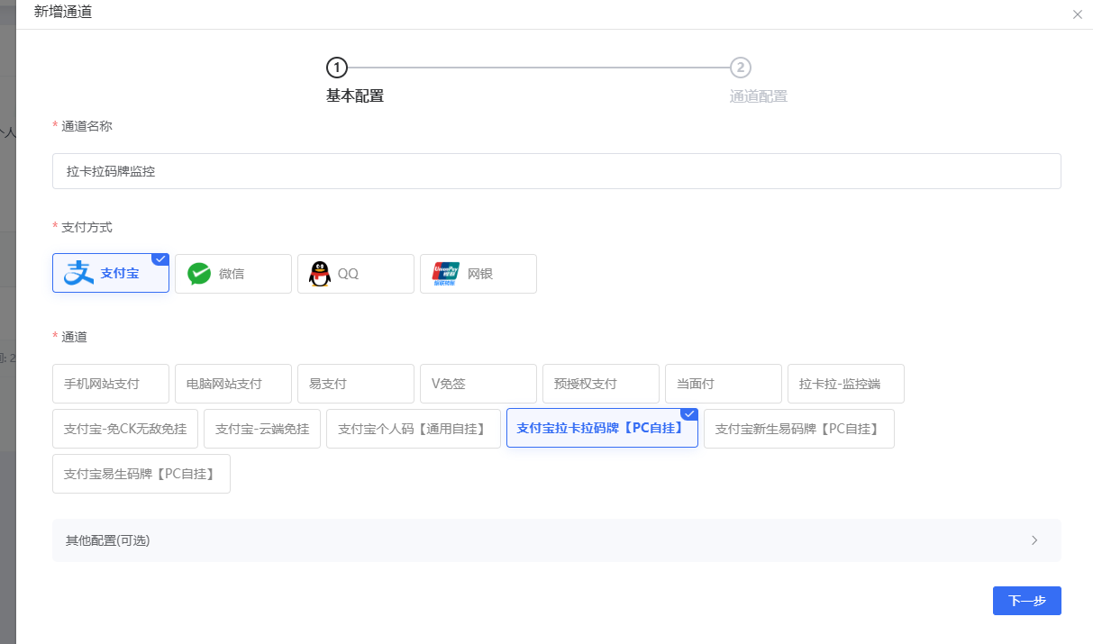Screen dimensions: 1093x644
Task: Select 拉卡拉-监控端 channel
Action: click(846, 384)
